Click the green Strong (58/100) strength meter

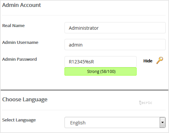click(101, 72)
